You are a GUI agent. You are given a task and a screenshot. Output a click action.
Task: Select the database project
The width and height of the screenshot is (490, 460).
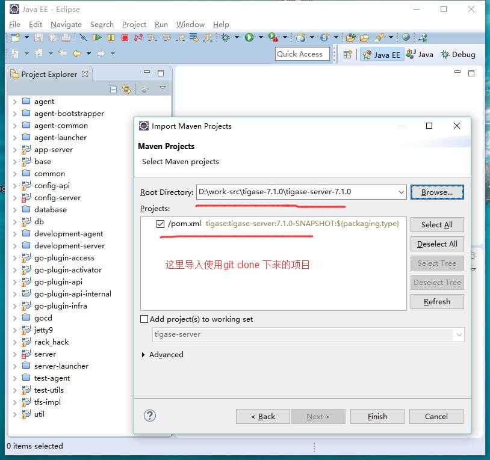51,210
